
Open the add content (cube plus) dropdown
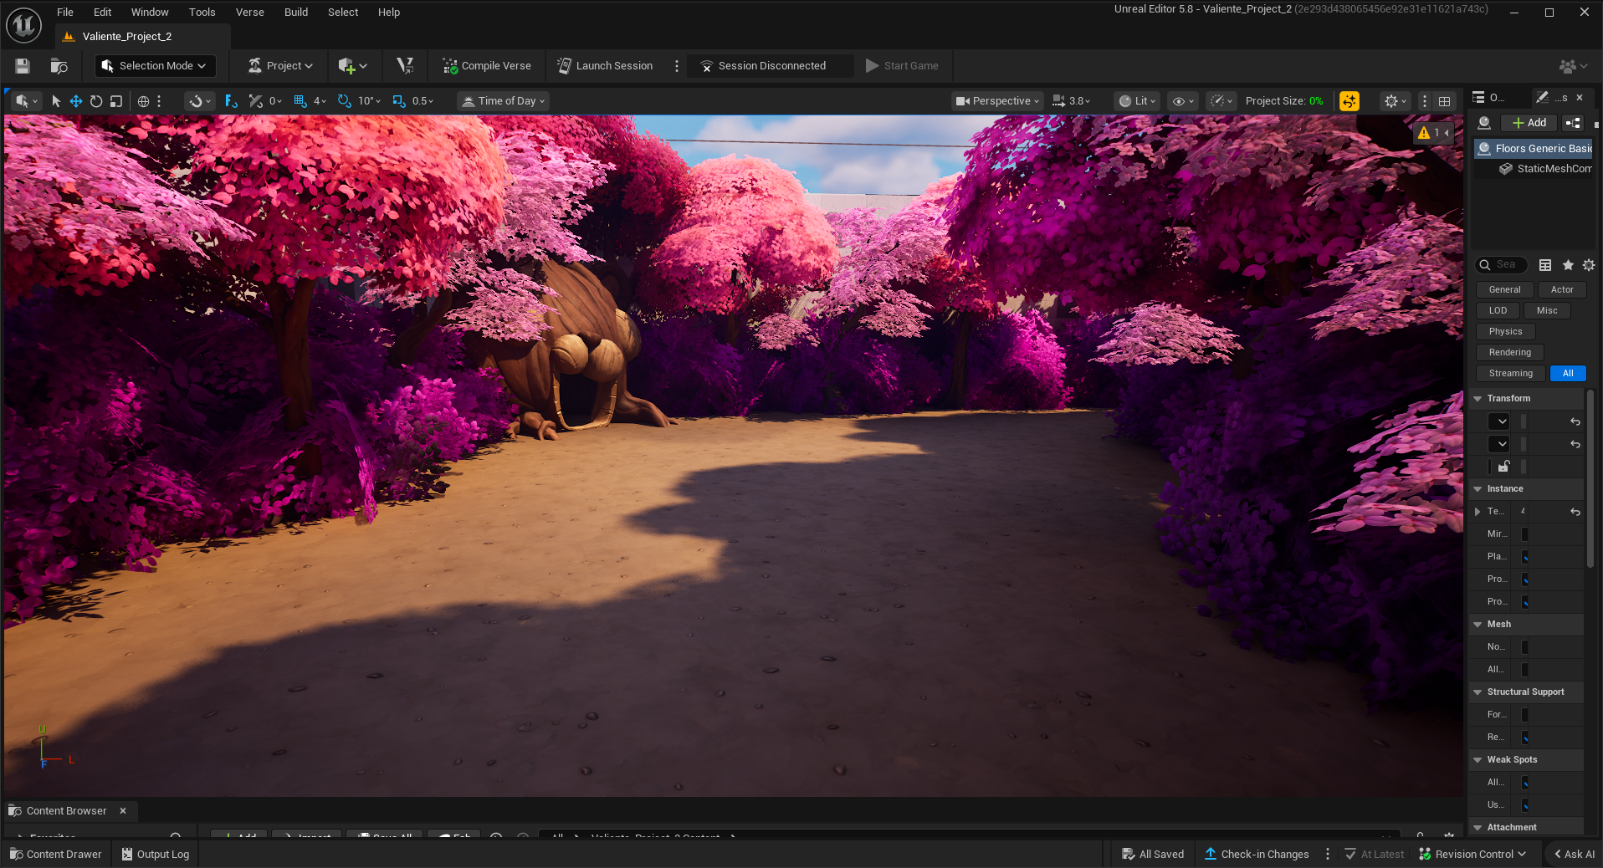tap(352, 66)
